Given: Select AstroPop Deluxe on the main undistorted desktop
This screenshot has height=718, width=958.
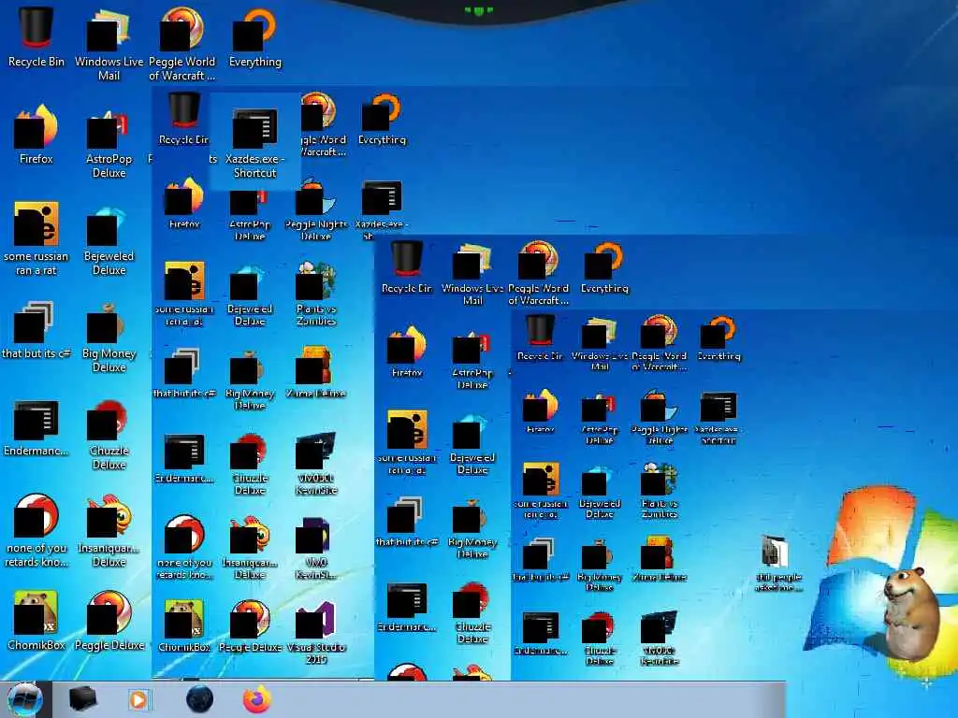Looking at the screenshot, I should [109, 142].
